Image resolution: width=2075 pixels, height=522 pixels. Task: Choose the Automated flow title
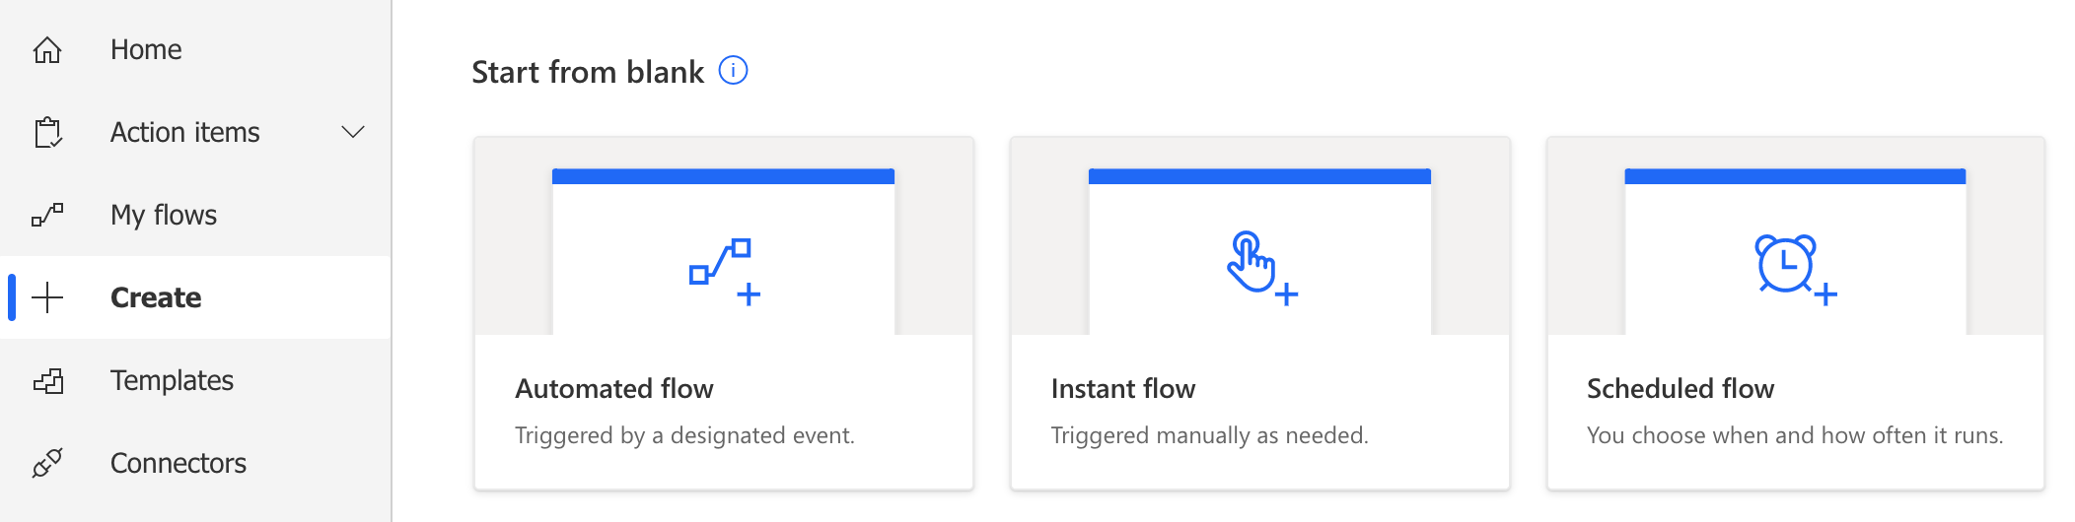coord(614,389)
